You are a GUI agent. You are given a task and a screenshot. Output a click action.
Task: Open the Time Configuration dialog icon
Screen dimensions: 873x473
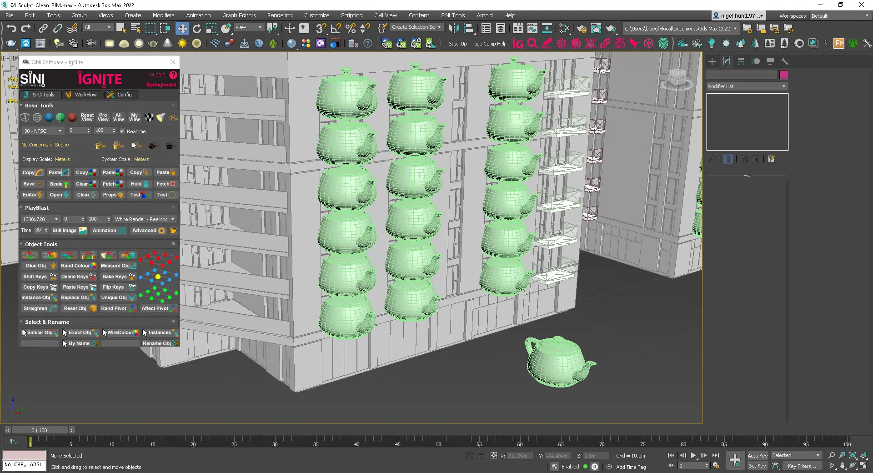pos(716,466)
